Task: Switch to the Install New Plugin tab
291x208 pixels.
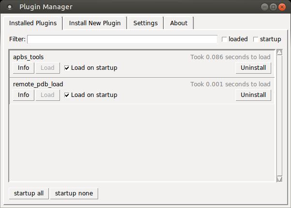Action: pos(95,23)
